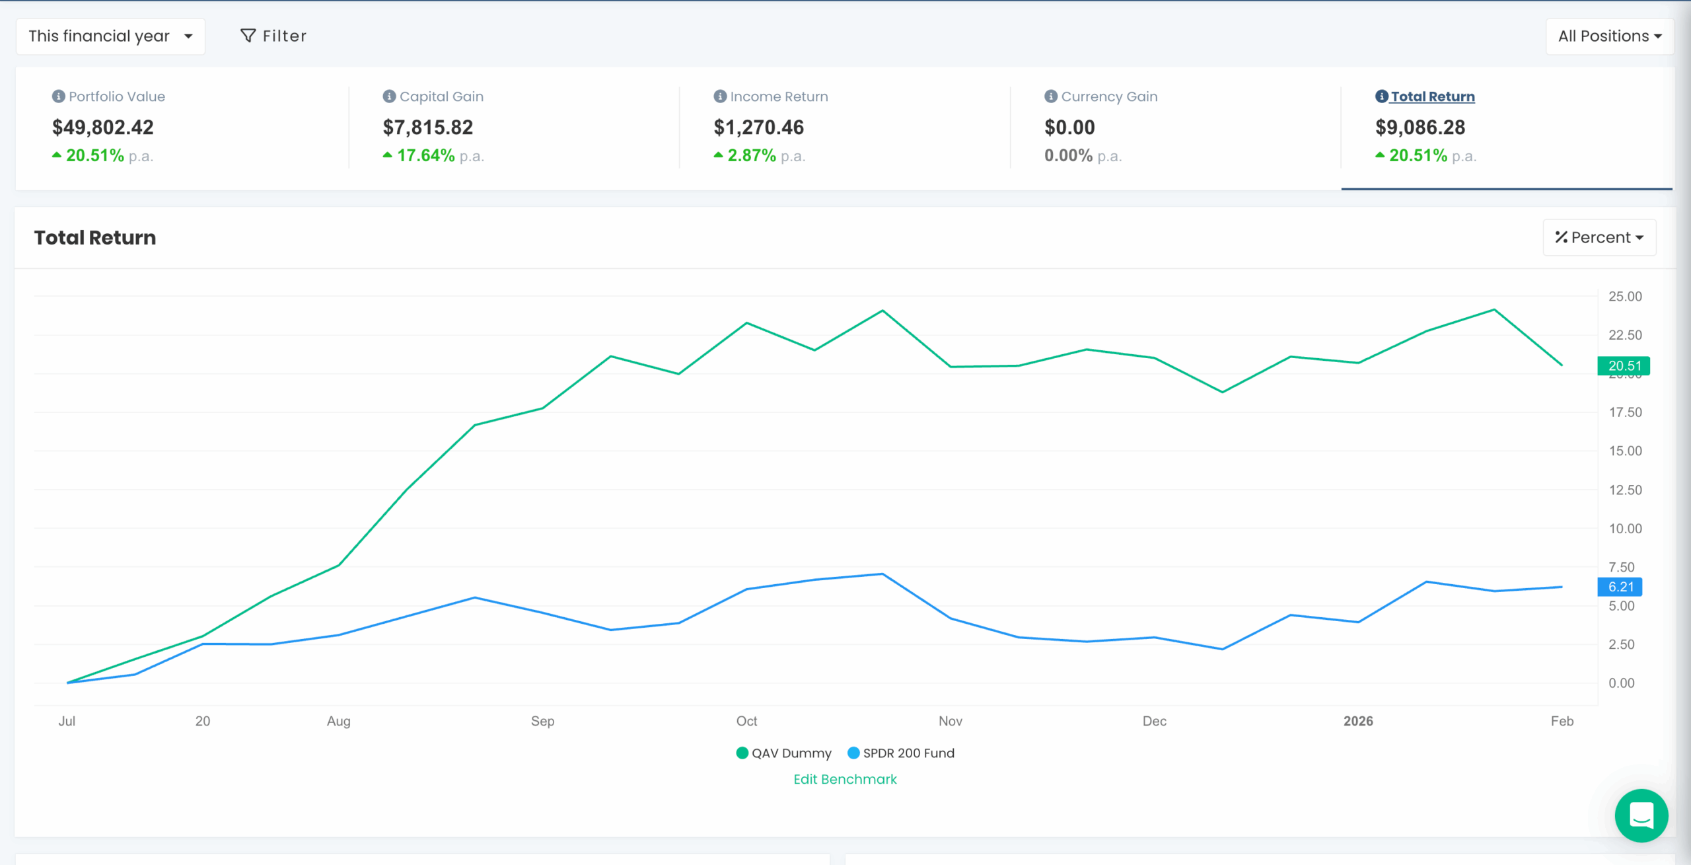Screen dimensions: 1691x865
Task: Click the info icon beside Capital Gain
Action: [x=388, y=96]
